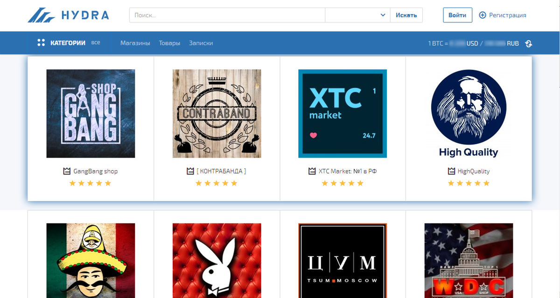Open the Записки tab
Viewport: 560px width, 298px height.
click(x=201, y=43)
